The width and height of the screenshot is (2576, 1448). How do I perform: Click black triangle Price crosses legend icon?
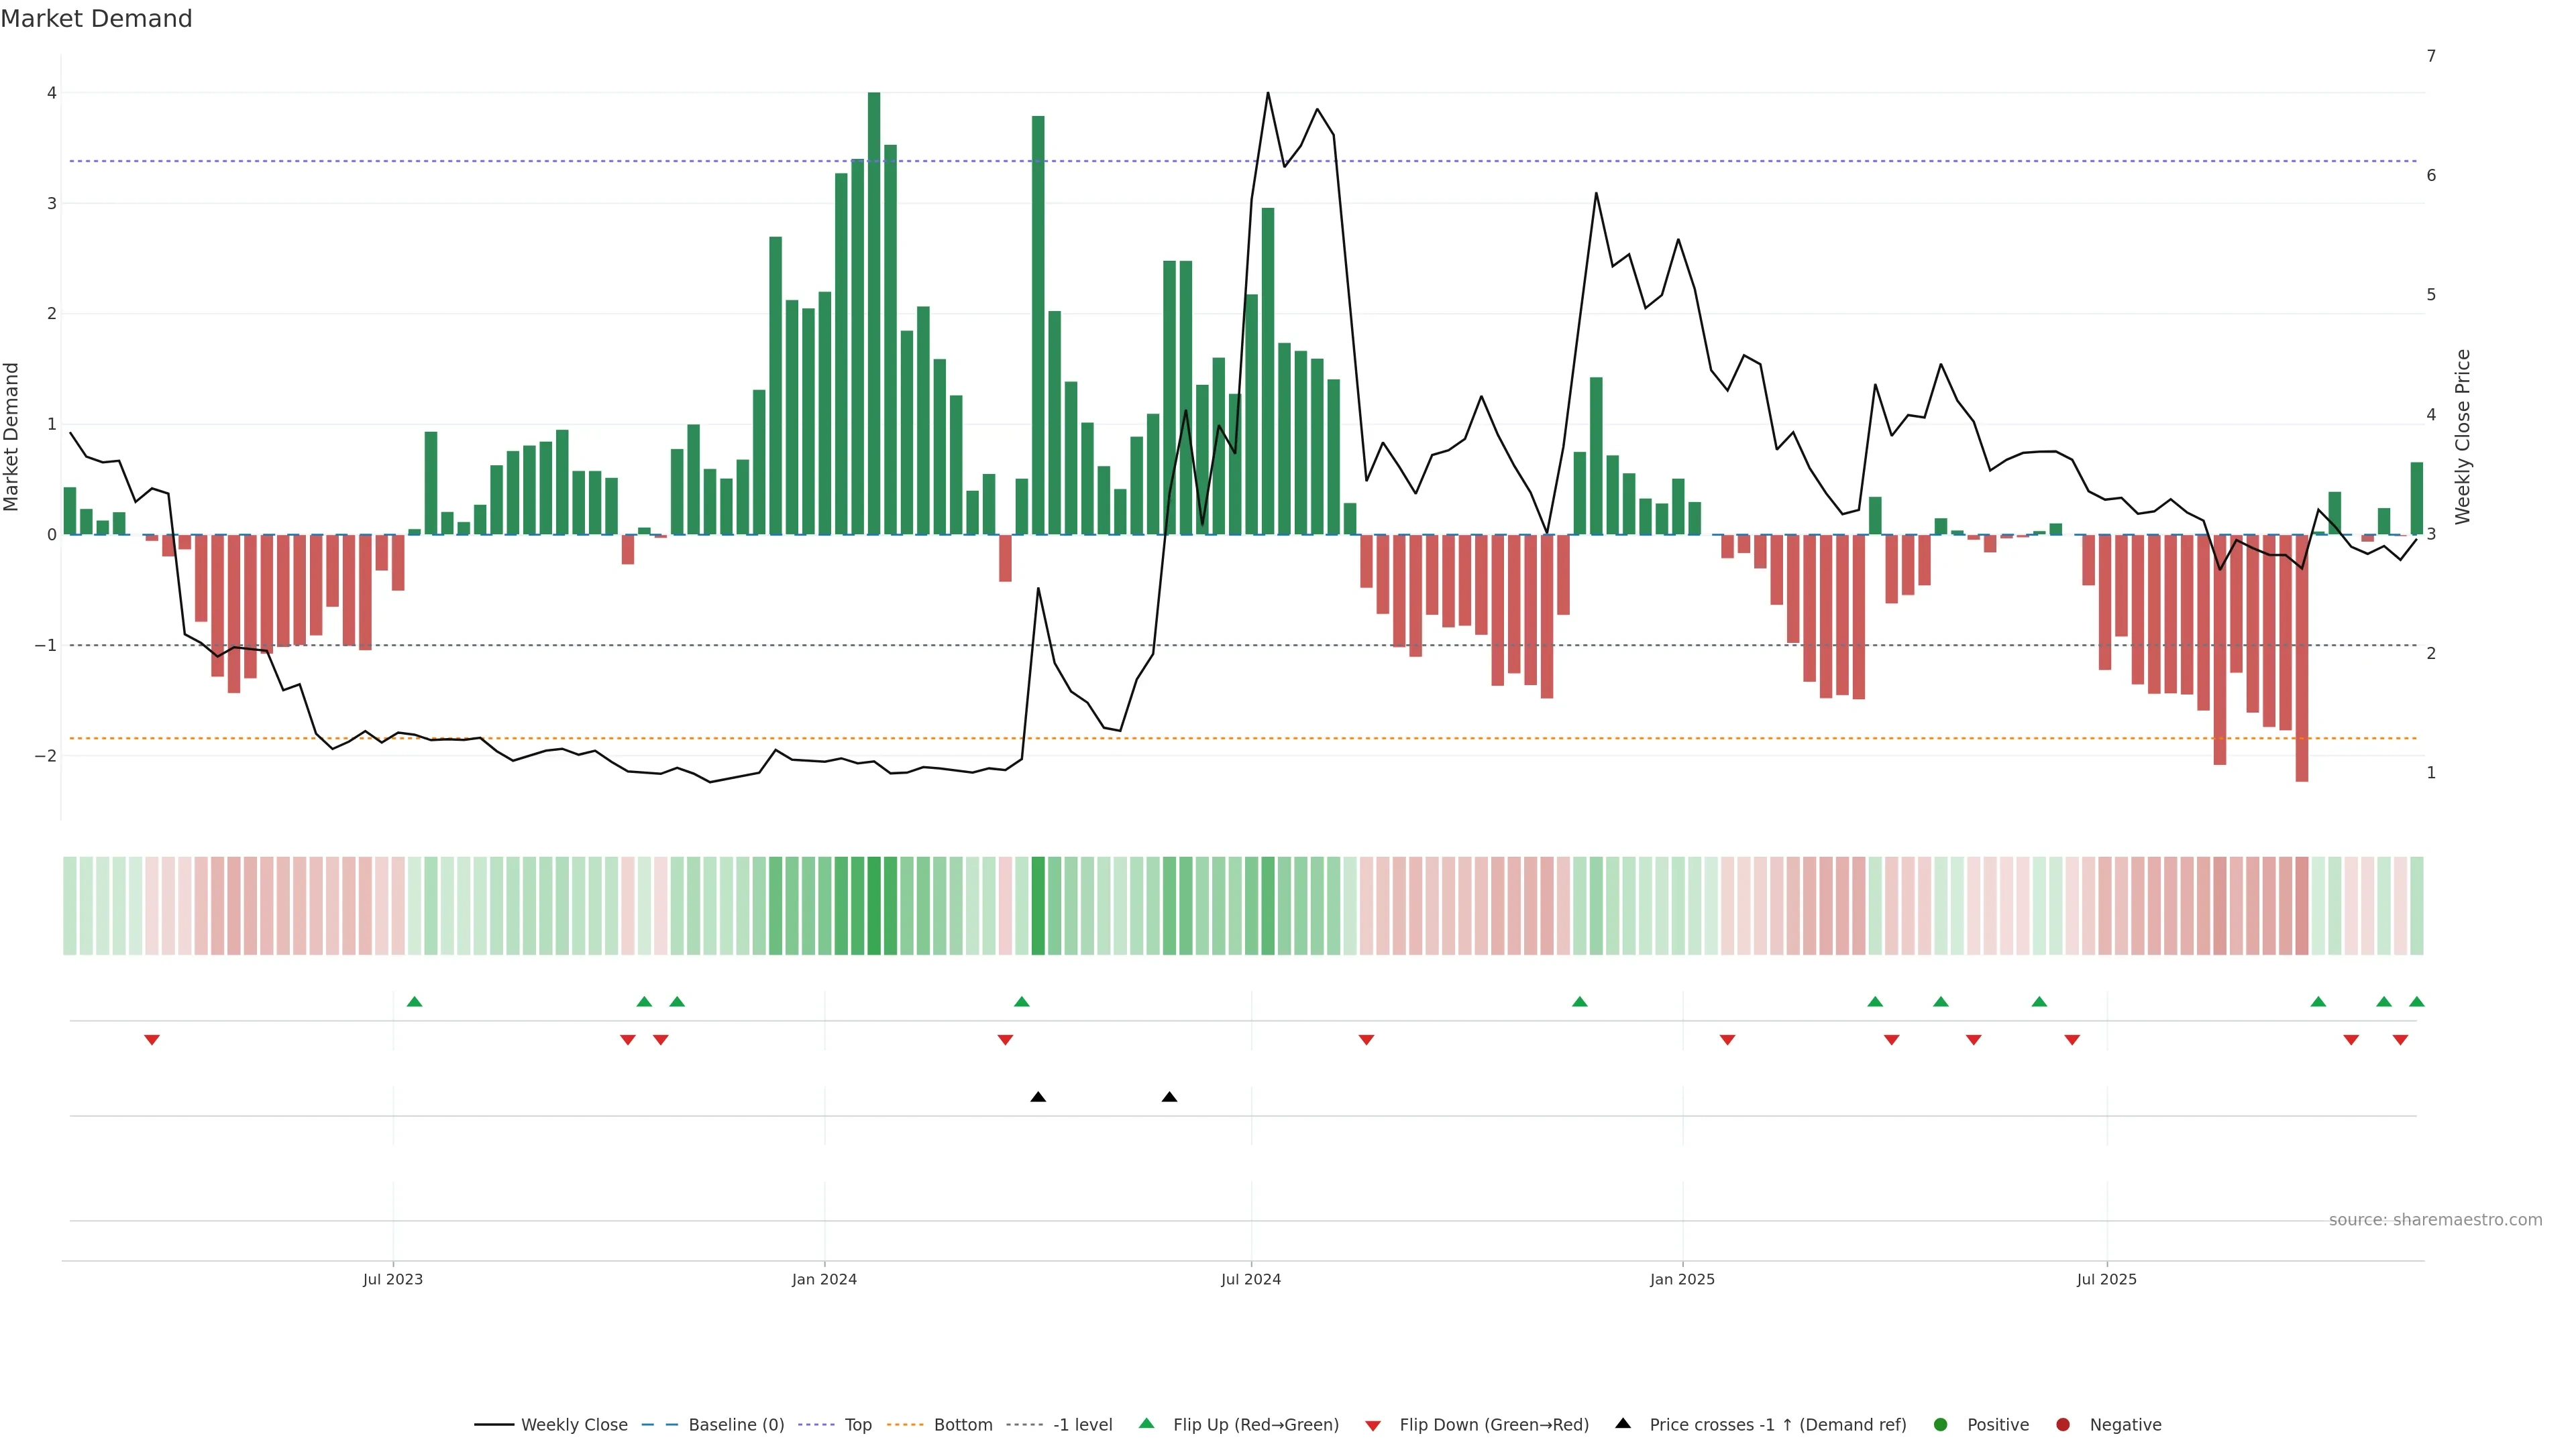click(x=1623, y=1424)
